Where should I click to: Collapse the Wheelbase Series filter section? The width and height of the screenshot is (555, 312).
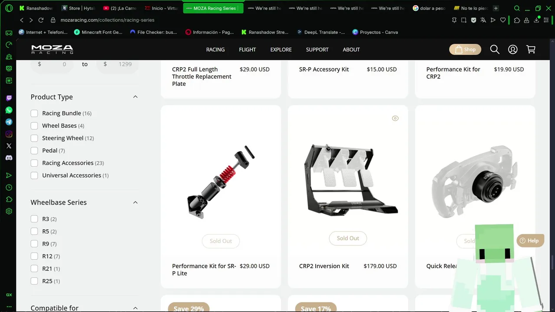click(x=135, y=202)
